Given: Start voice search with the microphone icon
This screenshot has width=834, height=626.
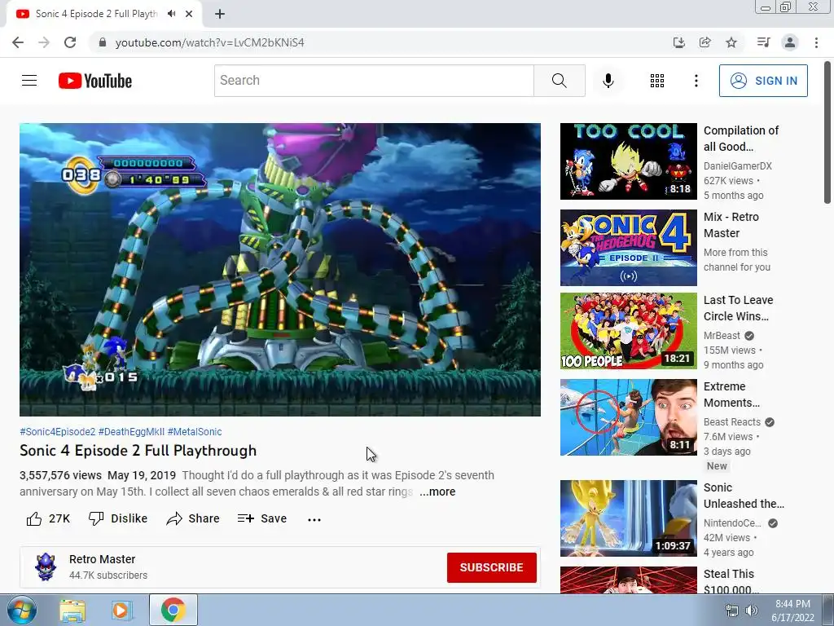Looking at the screenshot, I should click(x=608, y=81).
